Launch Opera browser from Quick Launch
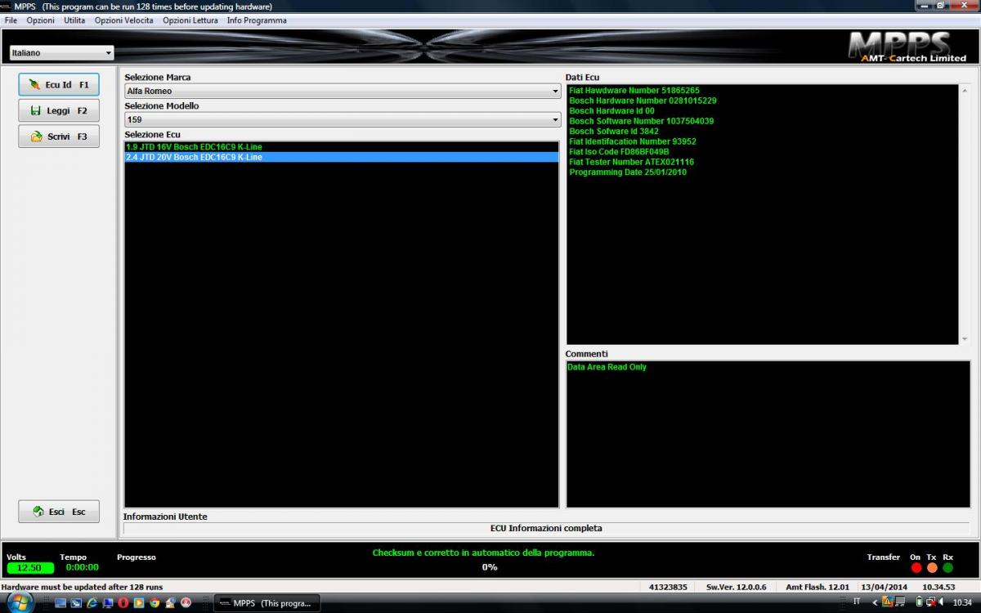Image resolution: width=981 pixels, height=613 pixels. 123,603
